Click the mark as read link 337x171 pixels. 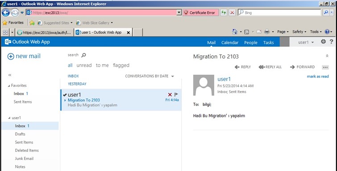pos(318,77)
